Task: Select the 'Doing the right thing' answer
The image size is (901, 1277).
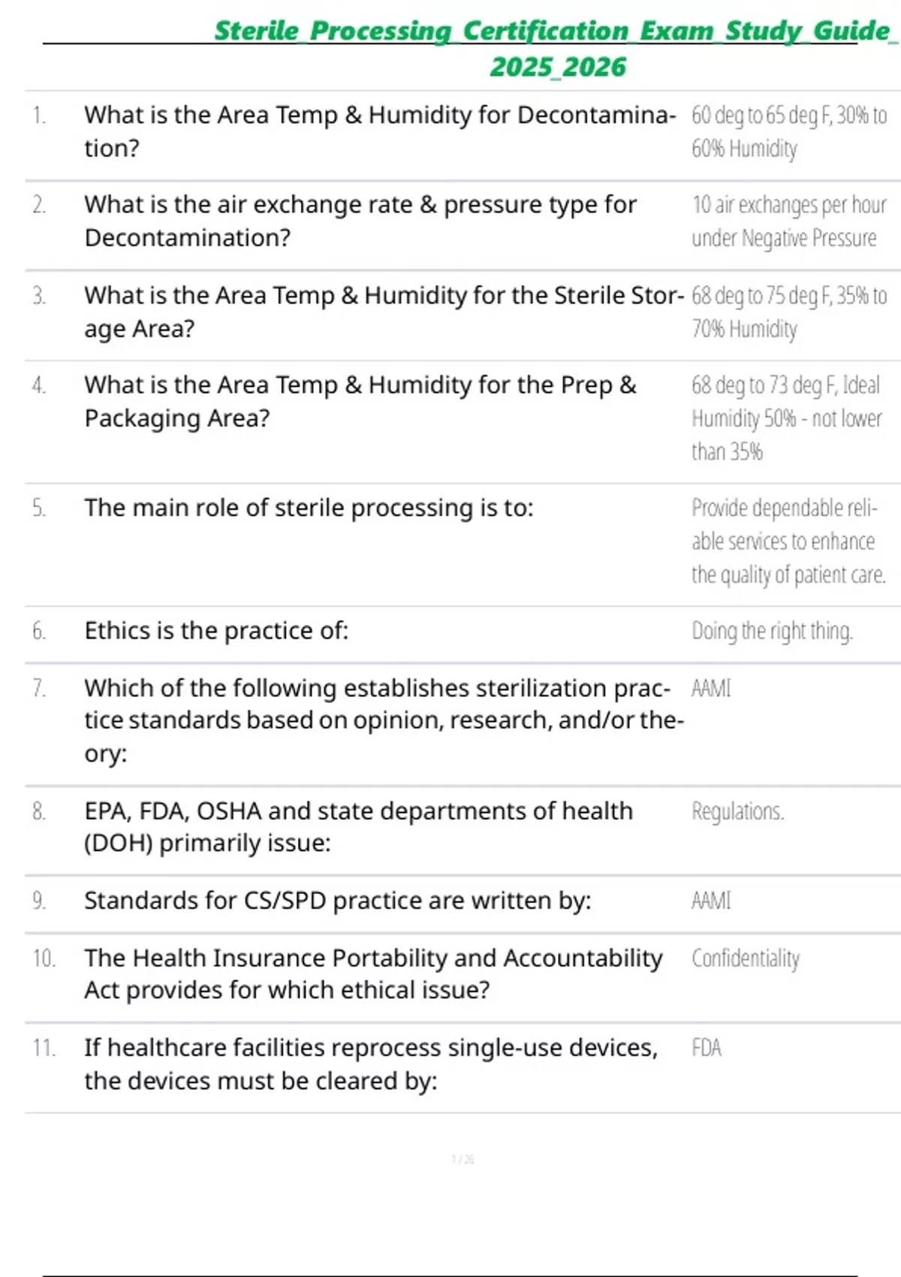Action: tap(772, 631)
